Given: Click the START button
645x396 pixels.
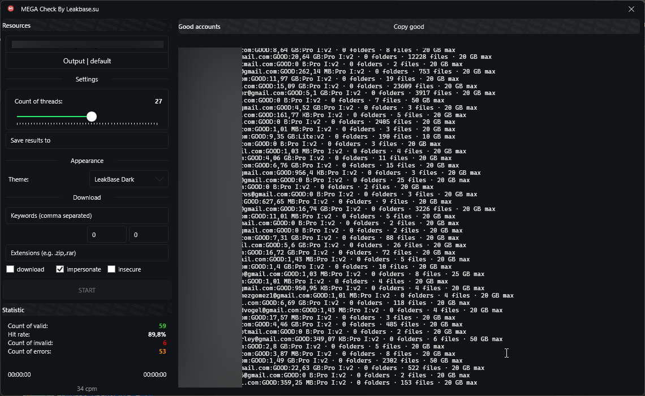Looking at the screenshot, I should (87, 290).
